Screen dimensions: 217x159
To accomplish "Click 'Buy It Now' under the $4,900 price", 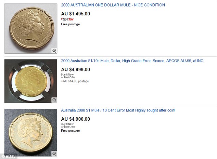I will click(x=67, y=124).
